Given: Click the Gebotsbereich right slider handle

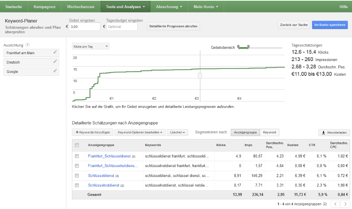Looking at the screenshot, I should tap(248, 47).
